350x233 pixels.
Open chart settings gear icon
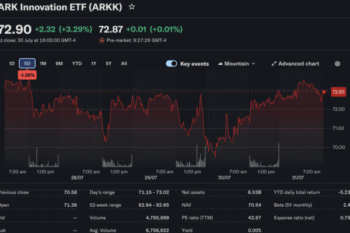[x=337, y=63]
